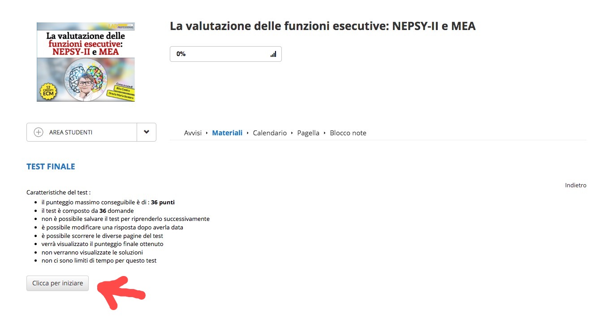Go back using the Indietro link

576,185
